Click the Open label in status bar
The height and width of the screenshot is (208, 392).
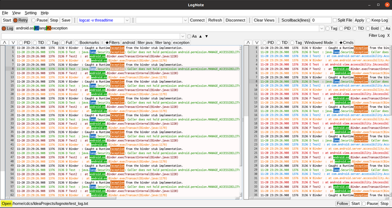(x=6, y=204)
